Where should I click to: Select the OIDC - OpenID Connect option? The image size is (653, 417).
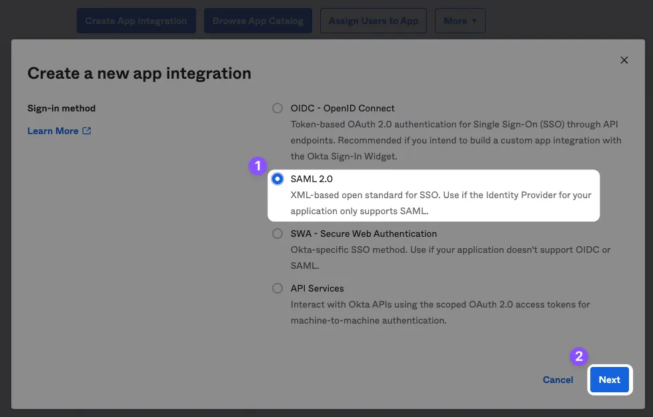277,107
